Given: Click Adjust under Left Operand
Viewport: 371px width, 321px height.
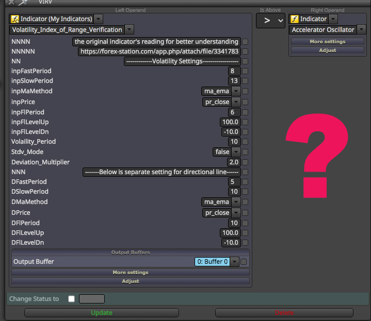Looking at the screenshot, I should [131, 281].
